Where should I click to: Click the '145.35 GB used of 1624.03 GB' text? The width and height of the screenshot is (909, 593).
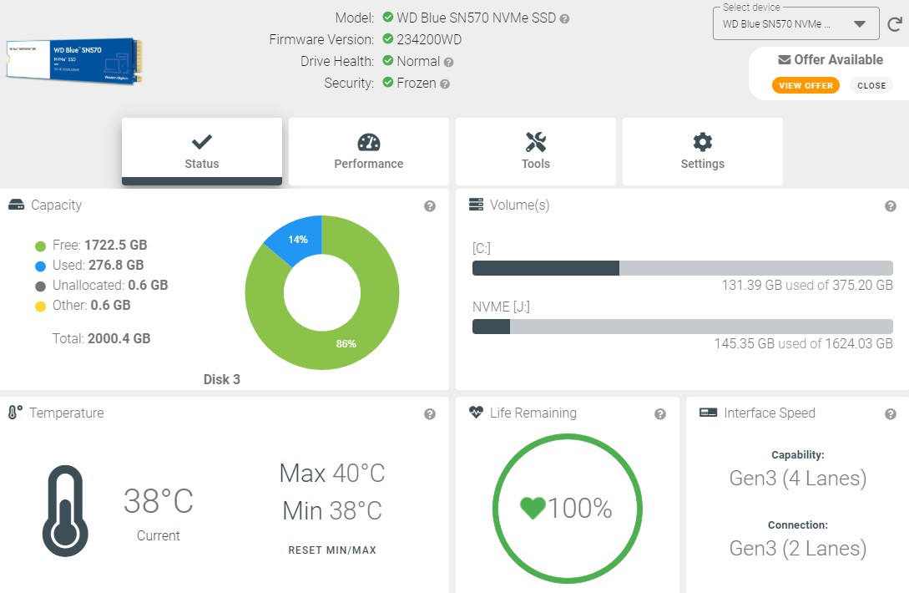pyautogui.click(x=804, y=343)
